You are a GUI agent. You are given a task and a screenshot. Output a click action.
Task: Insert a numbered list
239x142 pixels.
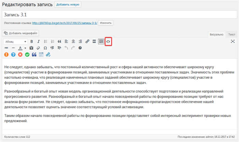point(53,41)
